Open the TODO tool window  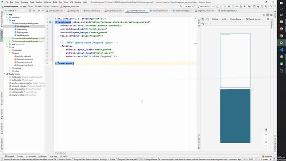pyautogui.click(x=64, y=157)
